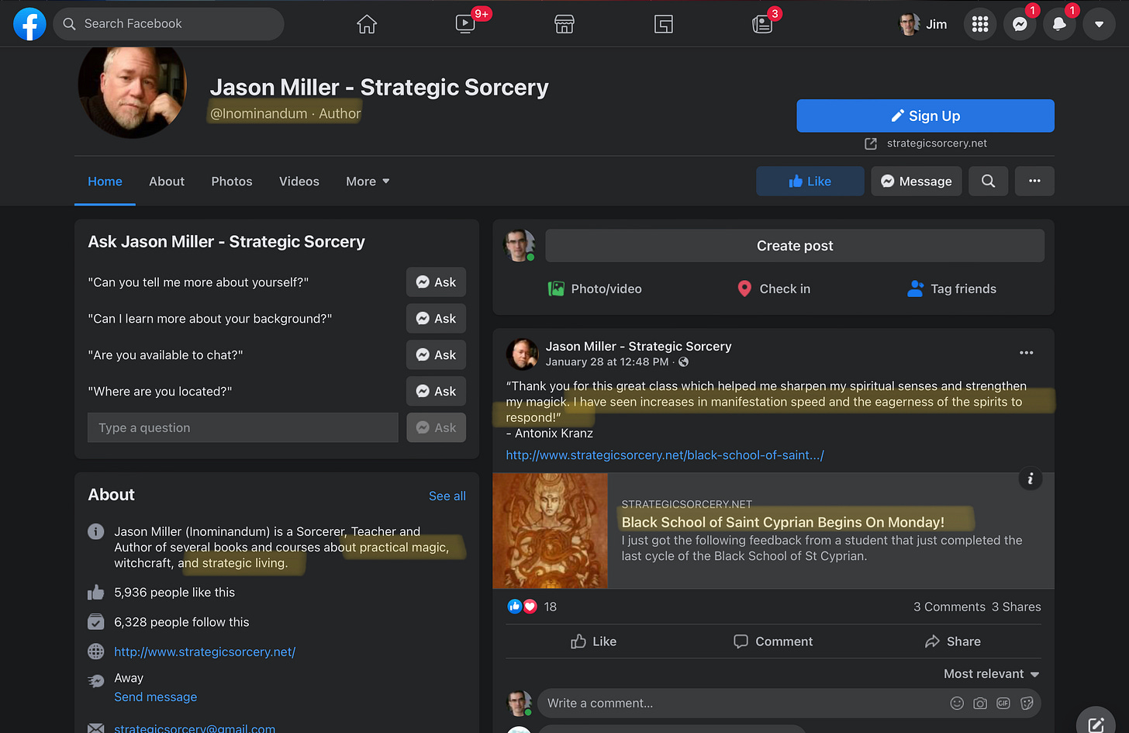Click the Send message link
1129x733 pixels.
point(156,697)
